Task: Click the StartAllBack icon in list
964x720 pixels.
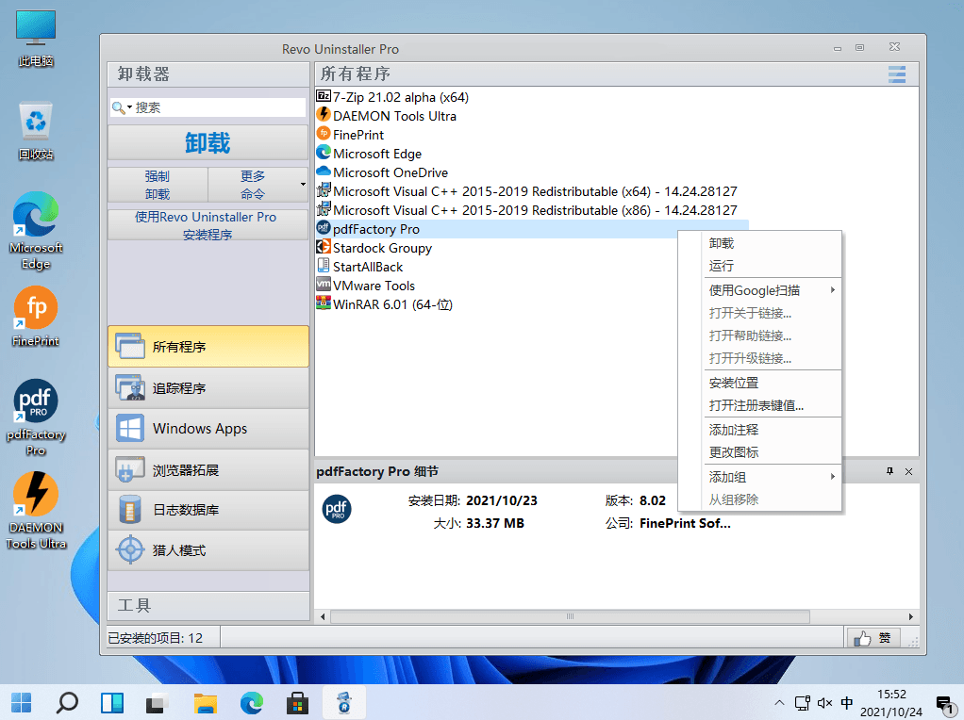Action: pyautogui.click(x=324, y=266)
